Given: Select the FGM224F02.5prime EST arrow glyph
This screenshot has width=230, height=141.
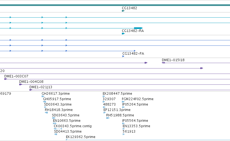Looking at the screenshot, I should click(123, 102).
